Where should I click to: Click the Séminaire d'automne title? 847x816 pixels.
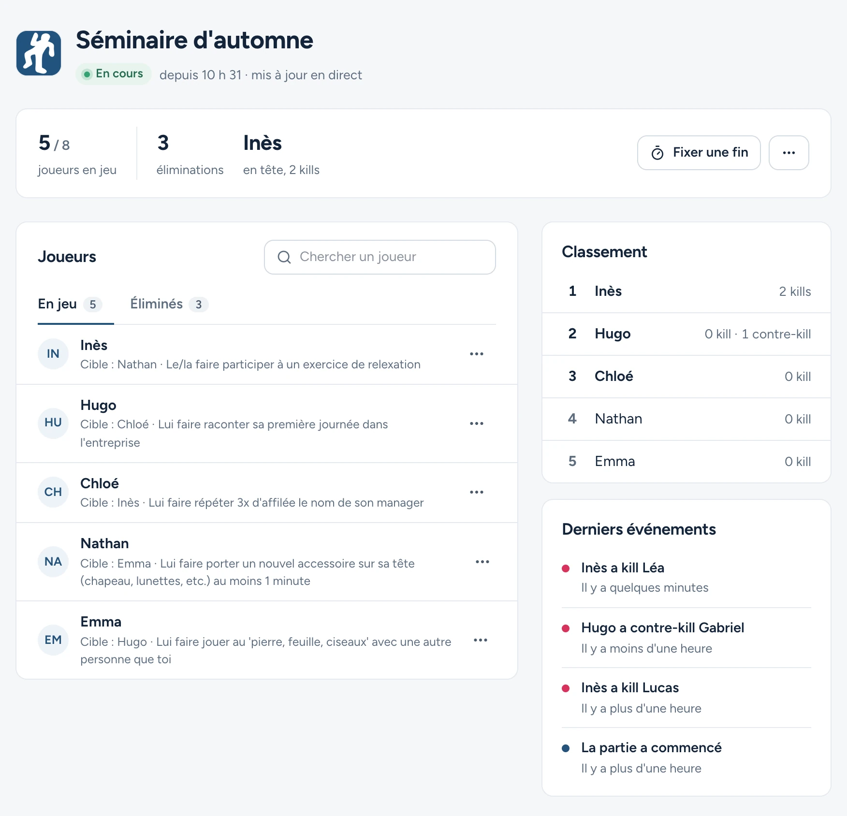pos(194,40)
